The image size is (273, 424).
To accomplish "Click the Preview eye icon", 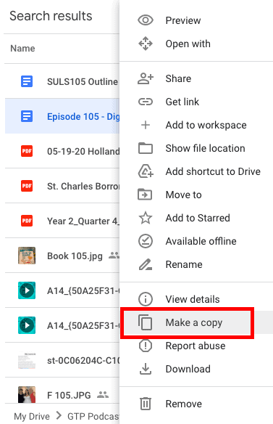I will coord(146,20).
